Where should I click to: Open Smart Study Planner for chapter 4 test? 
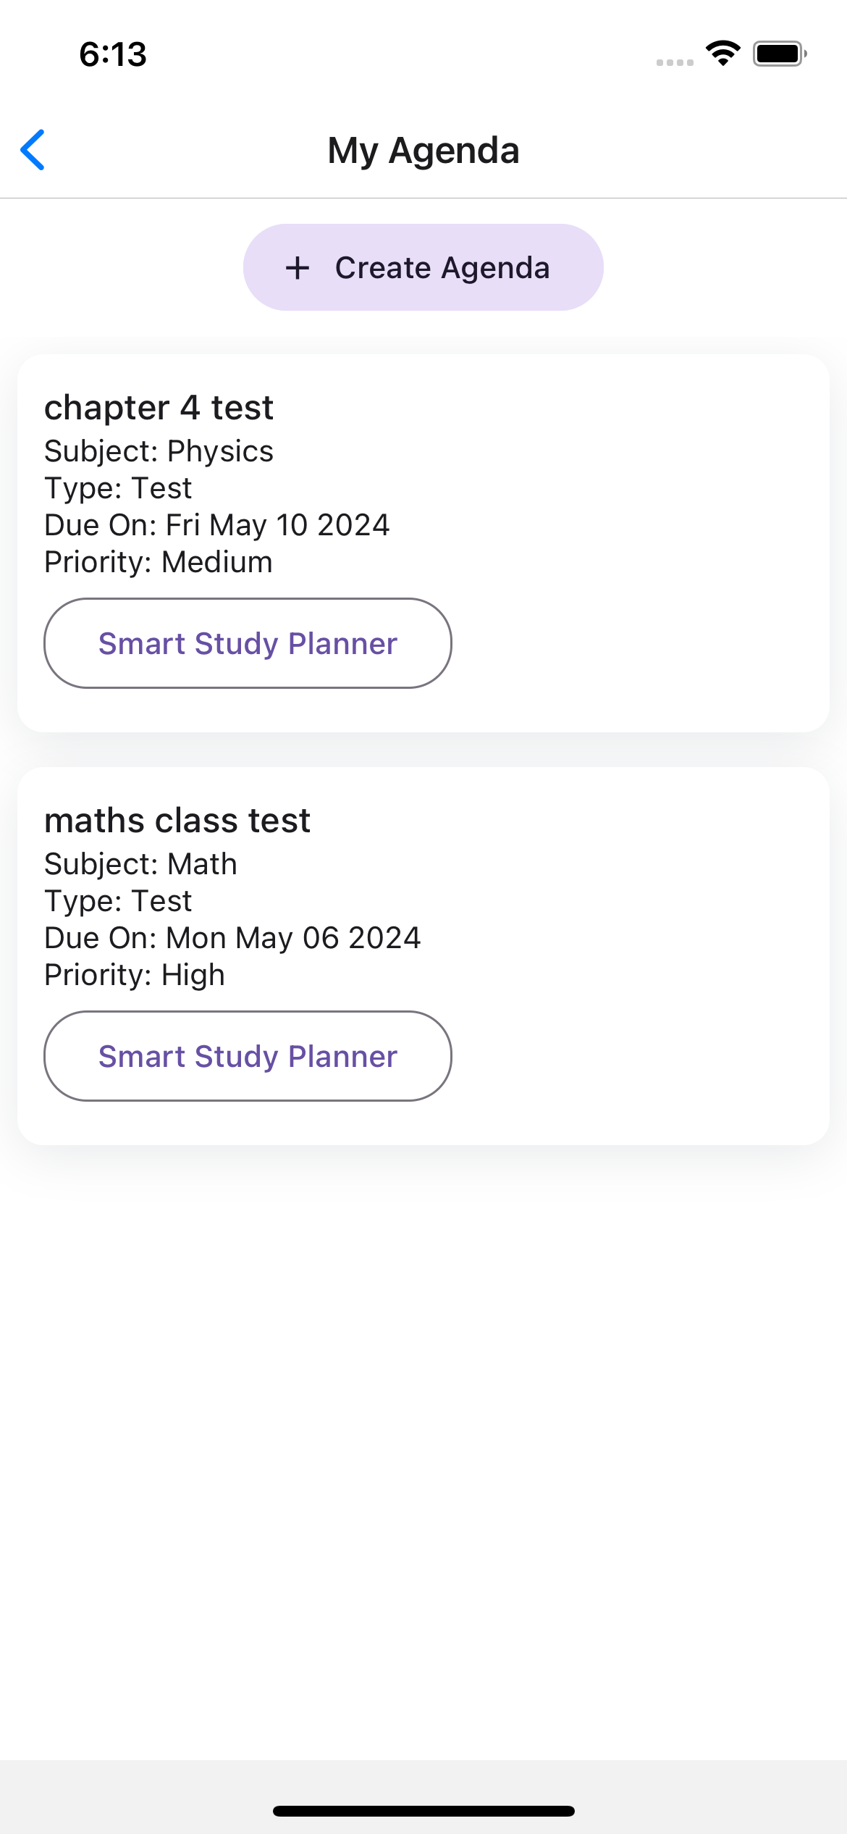pyautogui.click(x=248, y=643)
